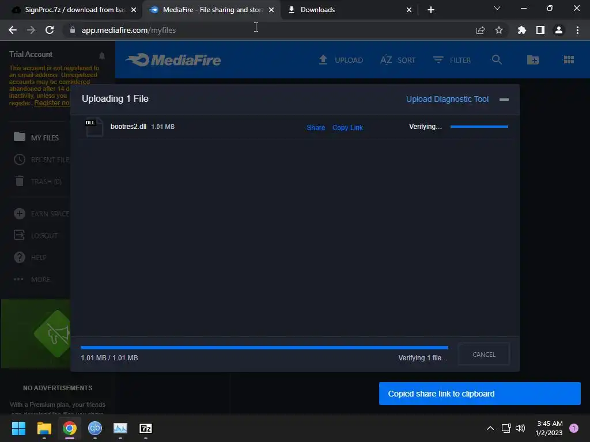Open 7-Zip from taskbar
Image resolution: width=590 pixels, height=442 pixels.
tap(146, 428)
